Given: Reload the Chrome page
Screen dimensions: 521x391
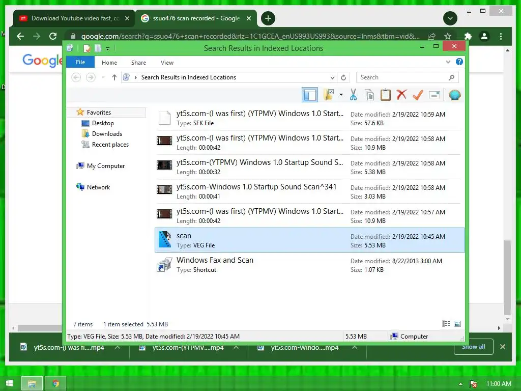Looking at the screenshot, I should pyautogui.click(x=53, y=36).
